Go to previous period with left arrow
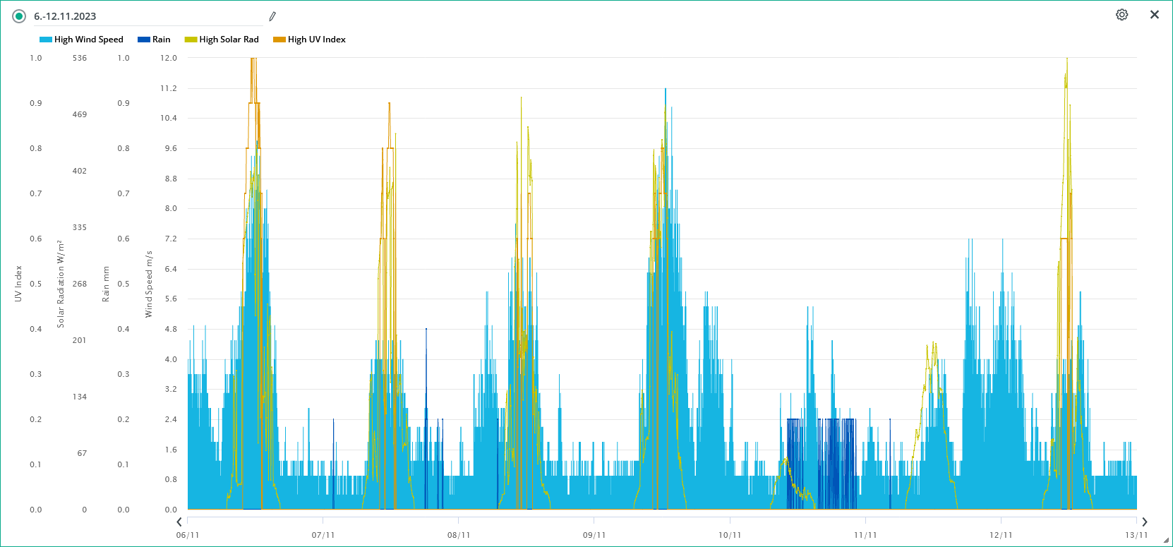The height and width of the screenshot is (547, 1173). (179, 522)
